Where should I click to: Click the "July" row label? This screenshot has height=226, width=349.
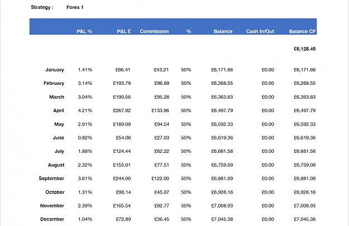coord(59,151)
